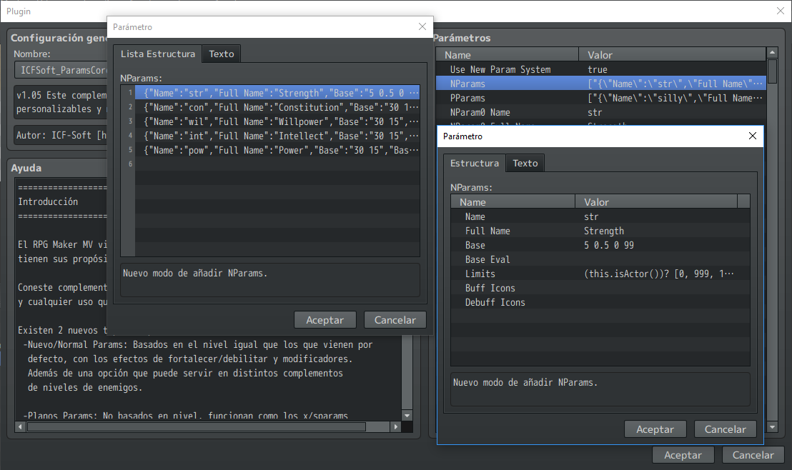Select the Limits row in structure
The width and height of the screenshot is (792, 470).
tap(600, 274)
